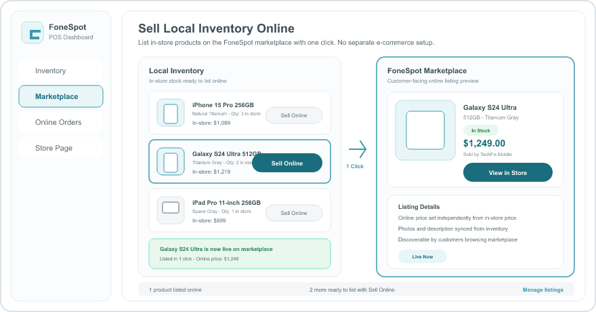Screen dimensions: 596x312
Task: Click the Galaxy S24 Ultra marketplace title
Action: 490,108
